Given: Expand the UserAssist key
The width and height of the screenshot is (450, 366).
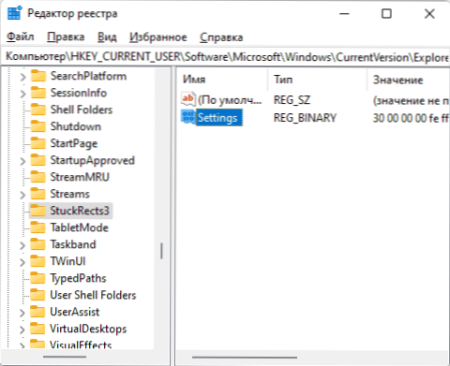Looking at the screenshot, I should [x=22, y=313].
